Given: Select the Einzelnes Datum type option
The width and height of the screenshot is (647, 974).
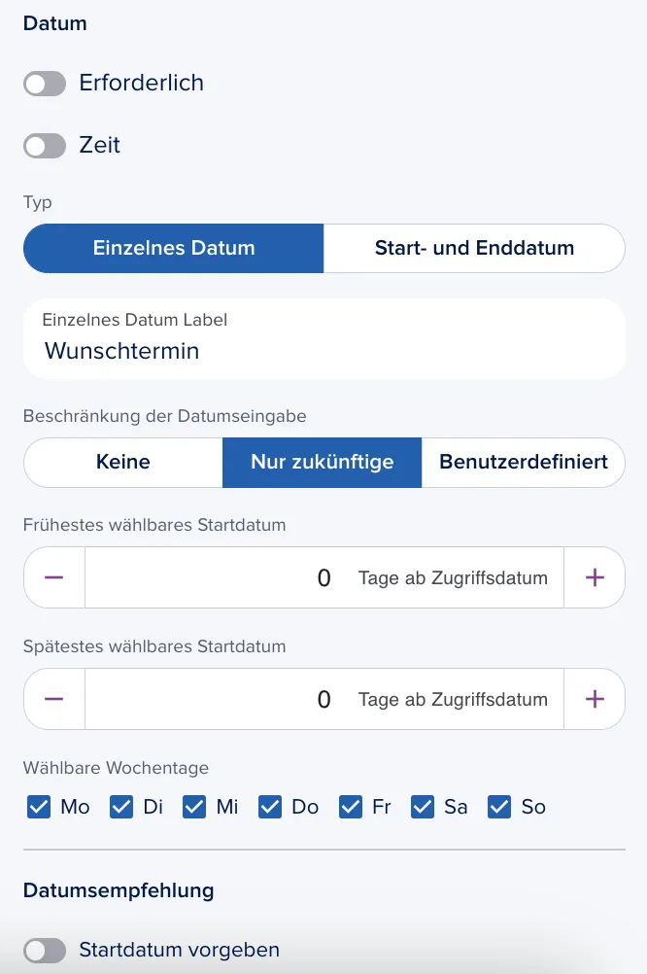Looking at the screenshot, I should (x=174, y=248).
